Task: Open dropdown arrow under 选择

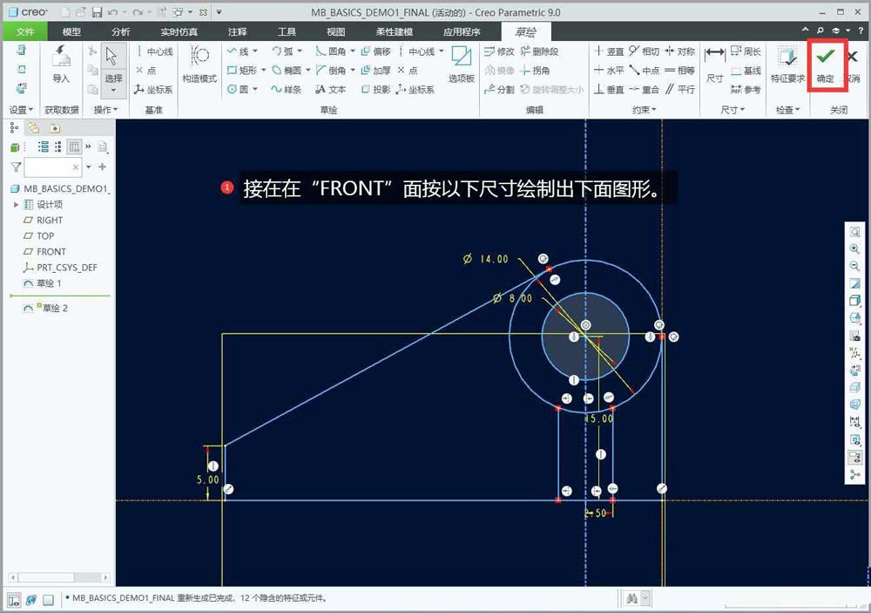Action: (113, 91)
